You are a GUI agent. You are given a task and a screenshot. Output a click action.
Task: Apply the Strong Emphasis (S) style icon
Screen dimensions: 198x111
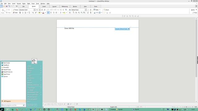click(x=91, y=13)
